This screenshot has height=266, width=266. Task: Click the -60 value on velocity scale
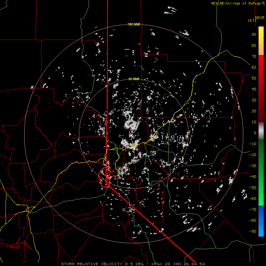click(x=253, y=199)
